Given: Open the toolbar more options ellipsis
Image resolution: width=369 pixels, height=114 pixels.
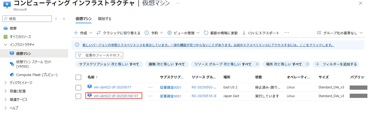Looking at the screenshot, I should tap(287, 33).
